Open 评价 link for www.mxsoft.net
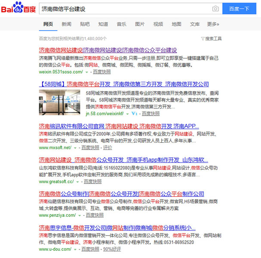The width and height of the screenshot is (261, 258). point(107,147)
